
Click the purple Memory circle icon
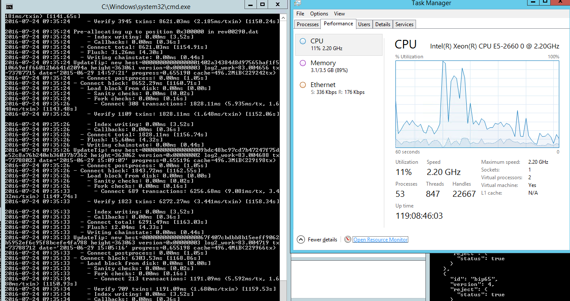pyautogui.click(x=303, y=63)
